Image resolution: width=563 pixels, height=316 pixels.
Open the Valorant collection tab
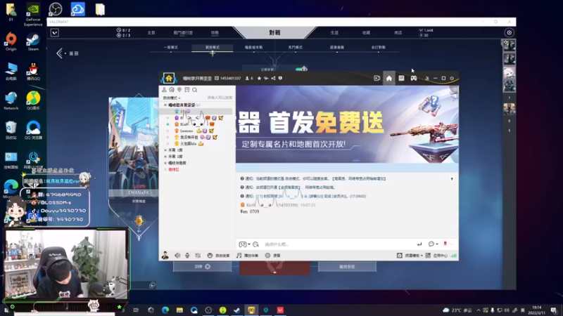tap(366, 32)
